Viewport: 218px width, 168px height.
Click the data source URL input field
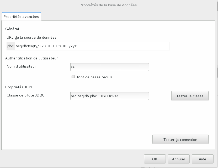(92, 46)
